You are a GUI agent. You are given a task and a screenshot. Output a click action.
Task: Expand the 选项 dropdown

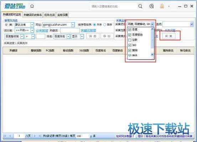(x=192, y=24)
